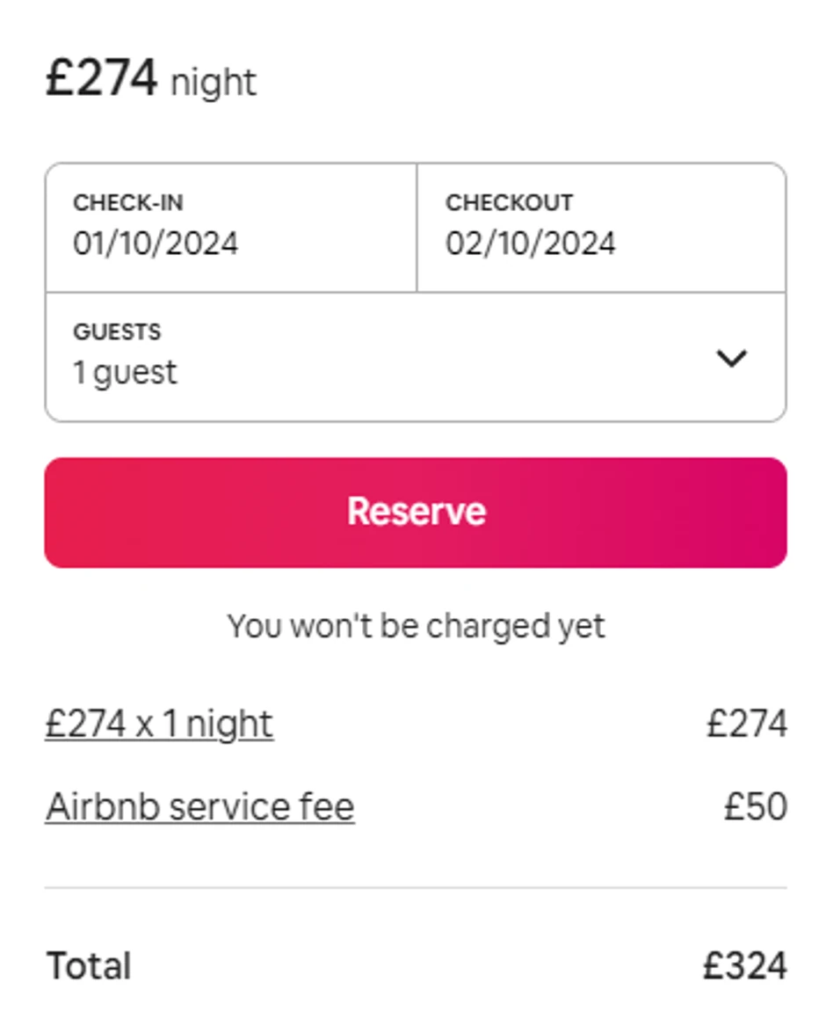Image resolution: width=826 pixels, height=1027 pixels.
Task: Click the Total label
Action: 89,965
